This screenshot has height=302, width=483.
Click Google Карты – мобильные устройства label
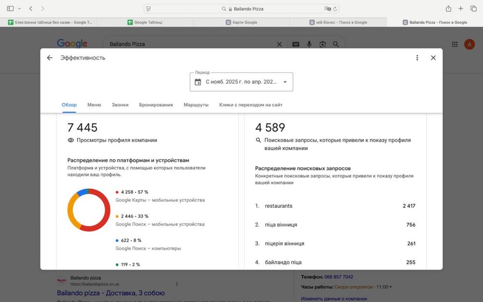click(x=160, y=200)
